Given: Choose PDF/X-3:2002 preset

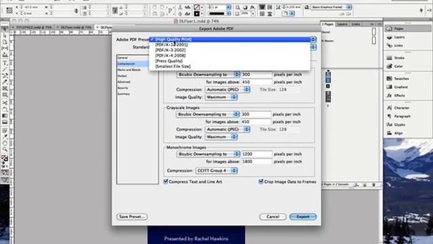Looking at the screenshot, I should (x=230, y=50).
